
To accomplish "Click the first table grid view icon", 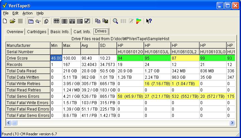I will [x=56, y=21].
